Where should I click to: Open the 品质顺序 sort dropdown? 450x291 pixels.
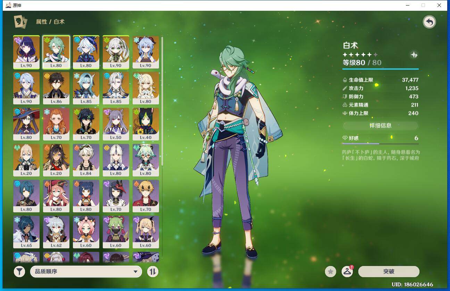point(86,272)
